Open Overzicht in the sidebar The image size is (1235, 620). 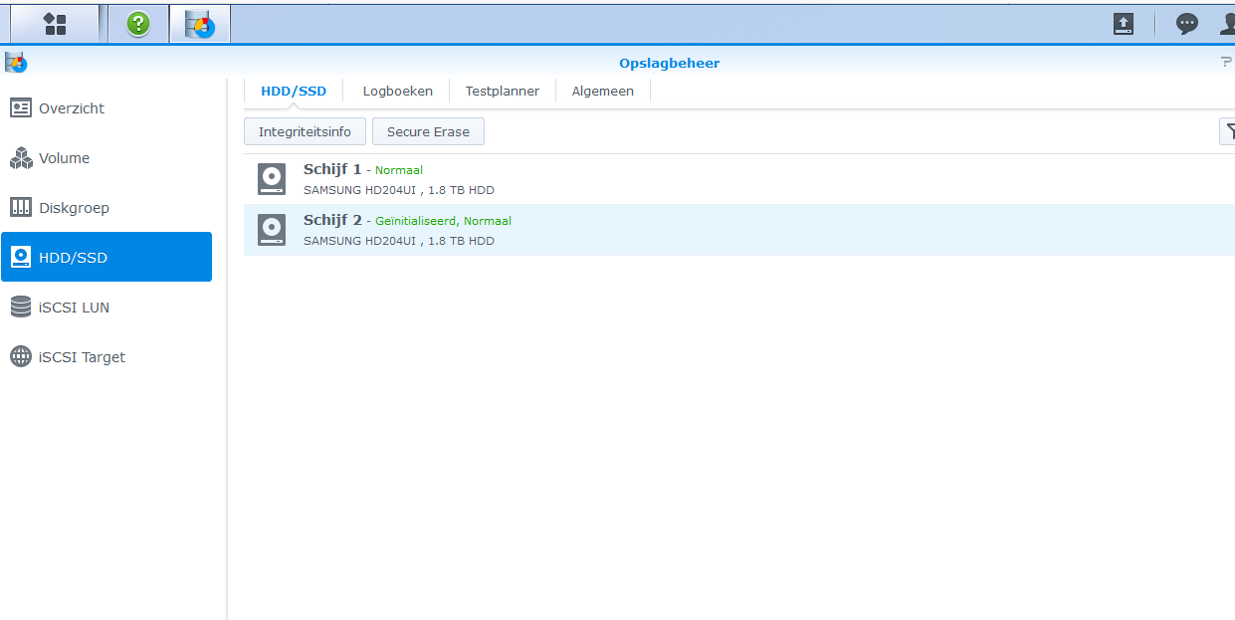pyautogui.click(x=106, y=107)
